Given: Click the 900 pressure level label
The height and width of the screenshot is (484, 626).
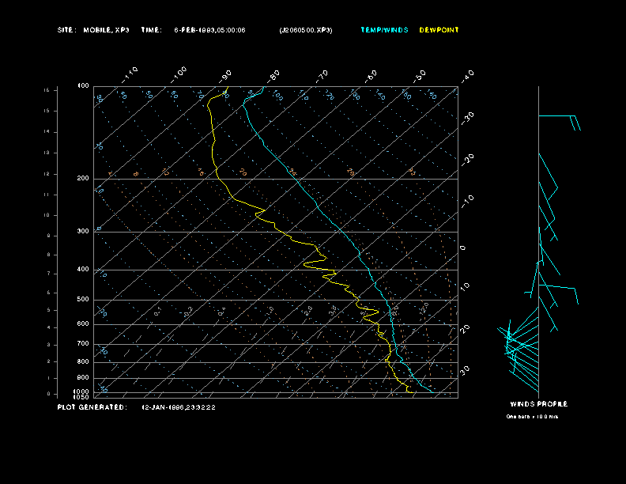Looking at the screenshot, I should pos(83,377).
